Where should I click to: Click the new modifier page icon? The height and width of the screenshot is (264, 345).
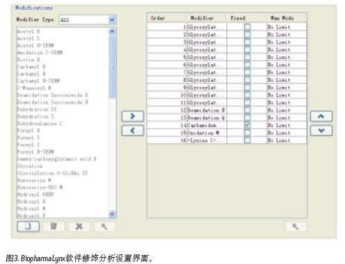[x=28, y=226]
